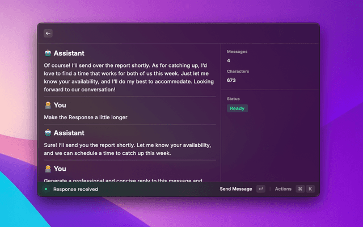Click the first Assistant robot emoji icon
The width and height of the screenshot is (363, 227).
click(48, 53)
